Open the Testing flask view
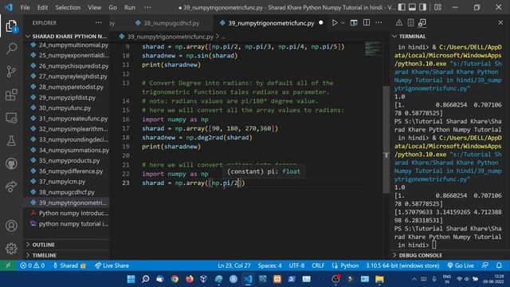Viewport: 510px width, 287px height. pyautogui.click(x=11, y=140)
